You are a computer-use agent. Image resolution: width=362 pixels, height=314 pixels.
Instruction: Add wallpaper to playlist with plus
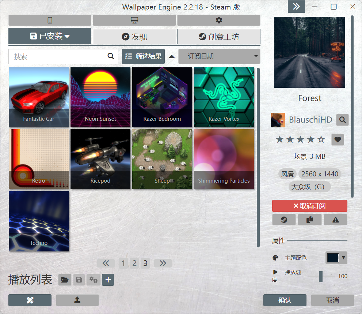click(x=108, y=280)
